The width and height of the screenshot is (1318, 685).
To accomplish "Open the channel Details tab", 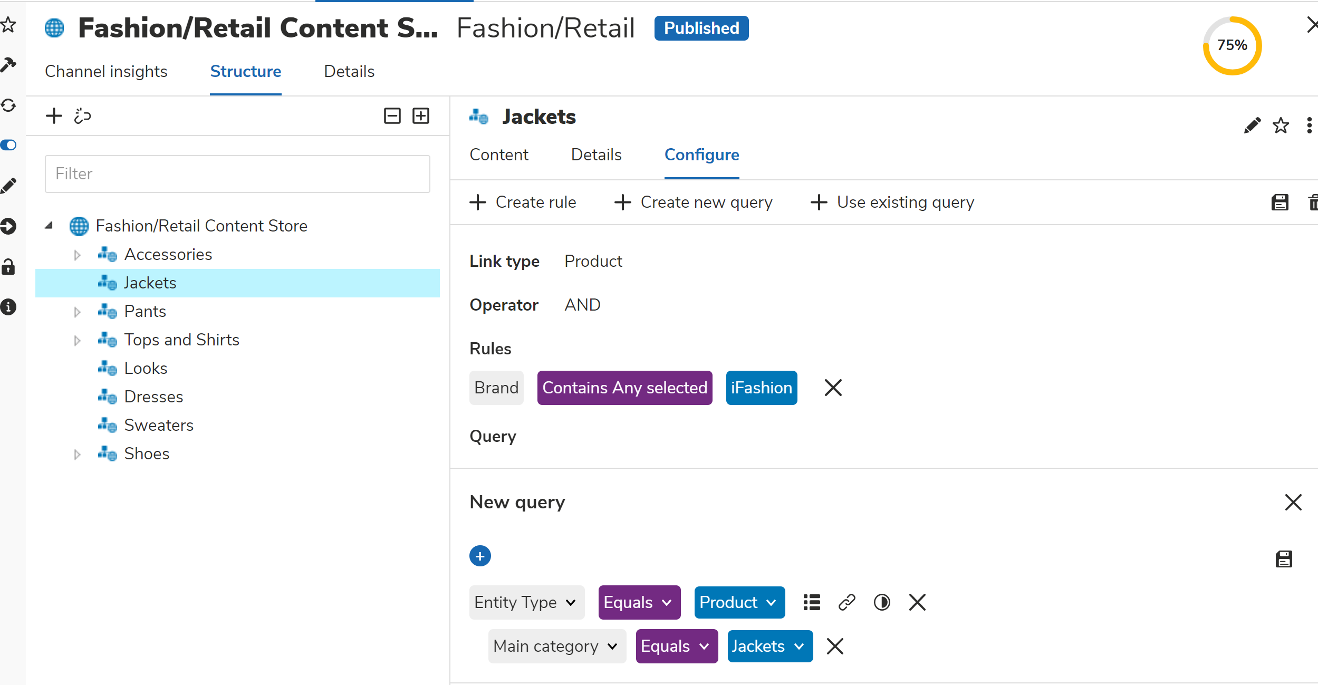I will [x=349, y=71].
